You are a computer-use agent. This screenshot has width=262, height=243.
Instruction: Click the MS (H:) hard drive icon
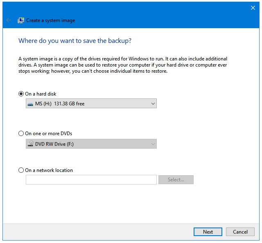30,104
